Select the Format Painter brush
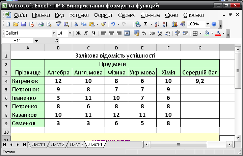The width and height of the screenshot is (243, 156). point(103,24)
